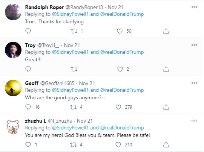Reply to Randolph Roper's tweet
This screenshot has height=152, width=204.
28,31
